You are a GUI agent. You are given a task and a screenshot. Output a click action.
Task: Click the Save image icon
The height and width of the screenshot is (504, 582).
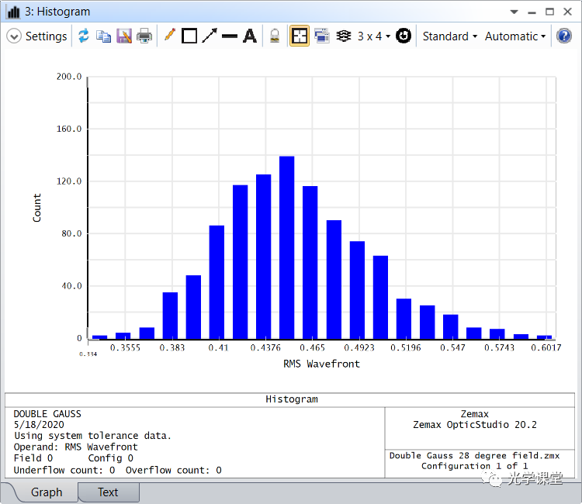point(124,36)
